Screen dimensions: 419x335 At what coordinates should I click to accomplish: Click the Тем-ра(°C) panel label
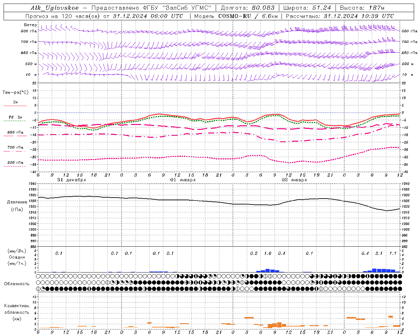tap(15, 93)
